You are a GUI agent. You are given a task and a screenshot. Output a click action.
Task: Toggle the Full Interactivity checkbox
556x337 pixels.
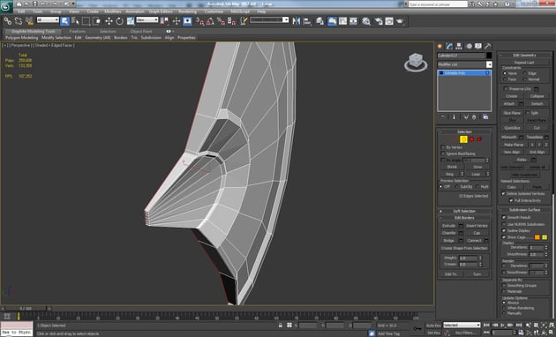click(511, 200)
